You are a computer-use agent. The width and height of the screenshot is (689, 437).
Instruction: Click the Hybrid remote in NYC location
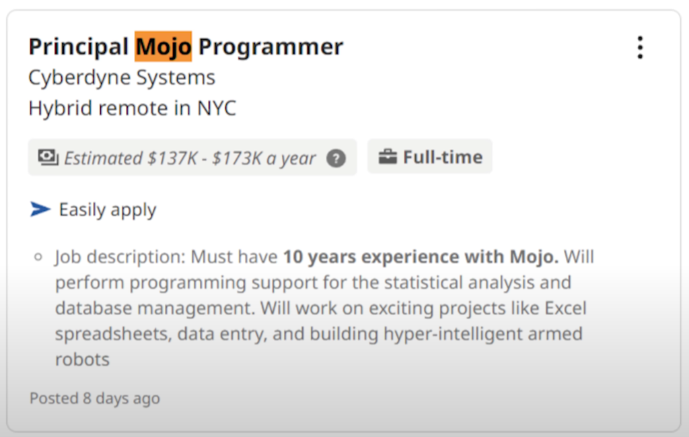pyautogui.click(x=133, y=108)
